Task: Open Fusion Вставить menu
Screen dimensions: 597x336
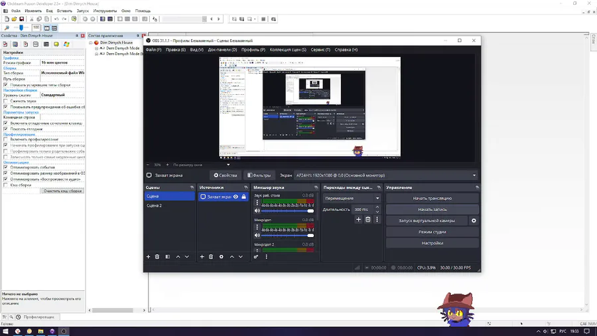Action: (x=64, y=11)
